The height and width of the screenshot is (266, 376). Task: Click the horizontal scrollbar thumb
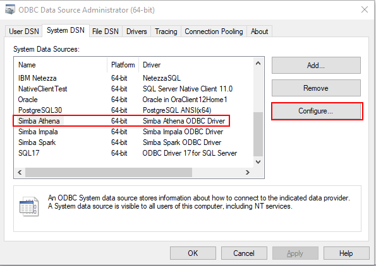click(109, 173)
